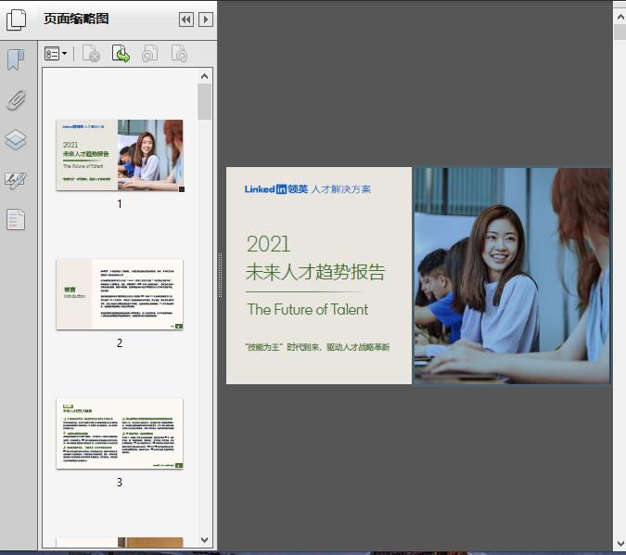Click the document view scroll-up arrow
The width and height of the screenshot is (626, 555).
point(620,17)
